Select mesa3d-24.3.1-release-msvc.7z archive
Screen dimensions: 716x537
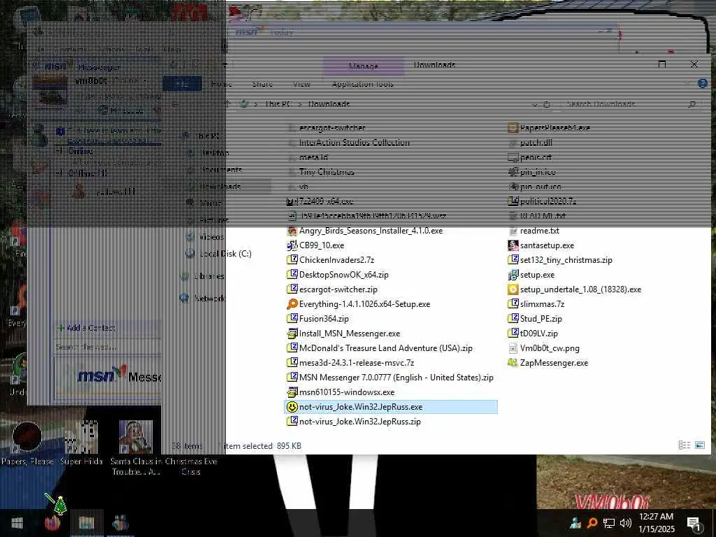click(x=351, y=363)
